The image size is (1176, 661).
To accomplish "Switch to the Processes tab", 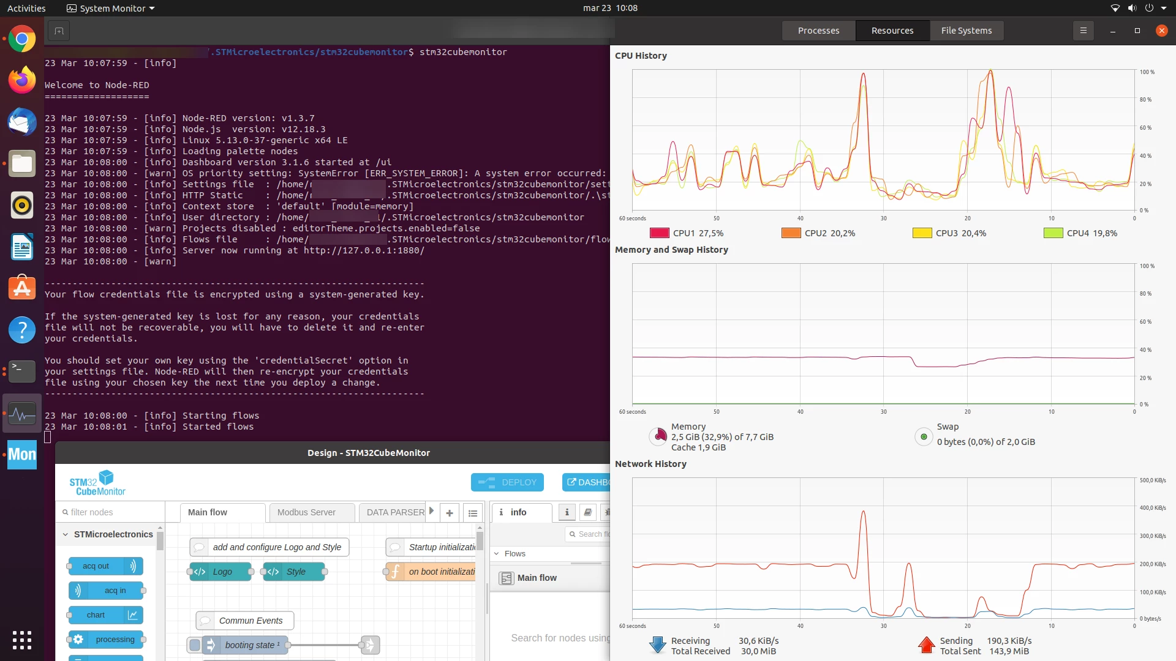I will (818, 31).
